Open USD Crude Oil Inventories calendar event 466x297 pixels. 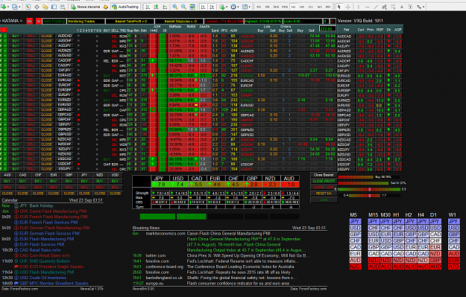(x=42, y=278)
